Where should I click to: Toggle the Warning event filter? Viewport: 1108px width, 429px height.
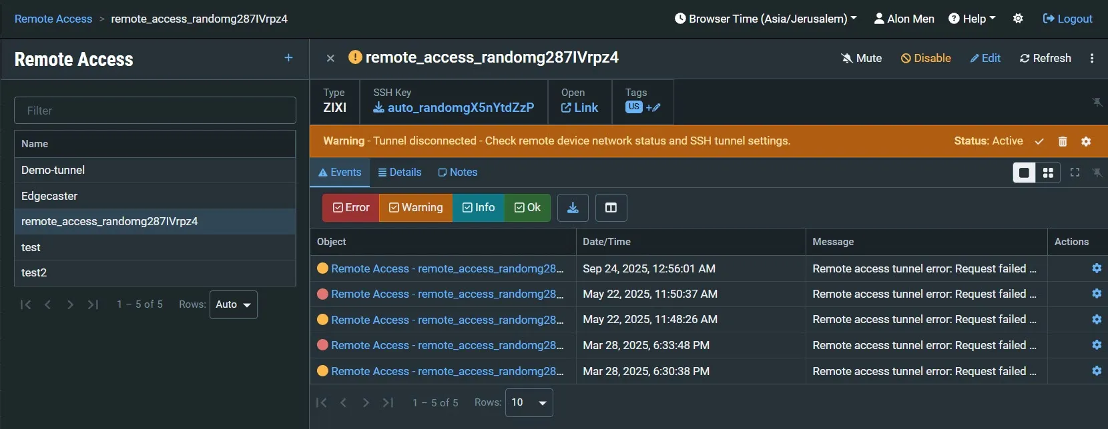416,208
